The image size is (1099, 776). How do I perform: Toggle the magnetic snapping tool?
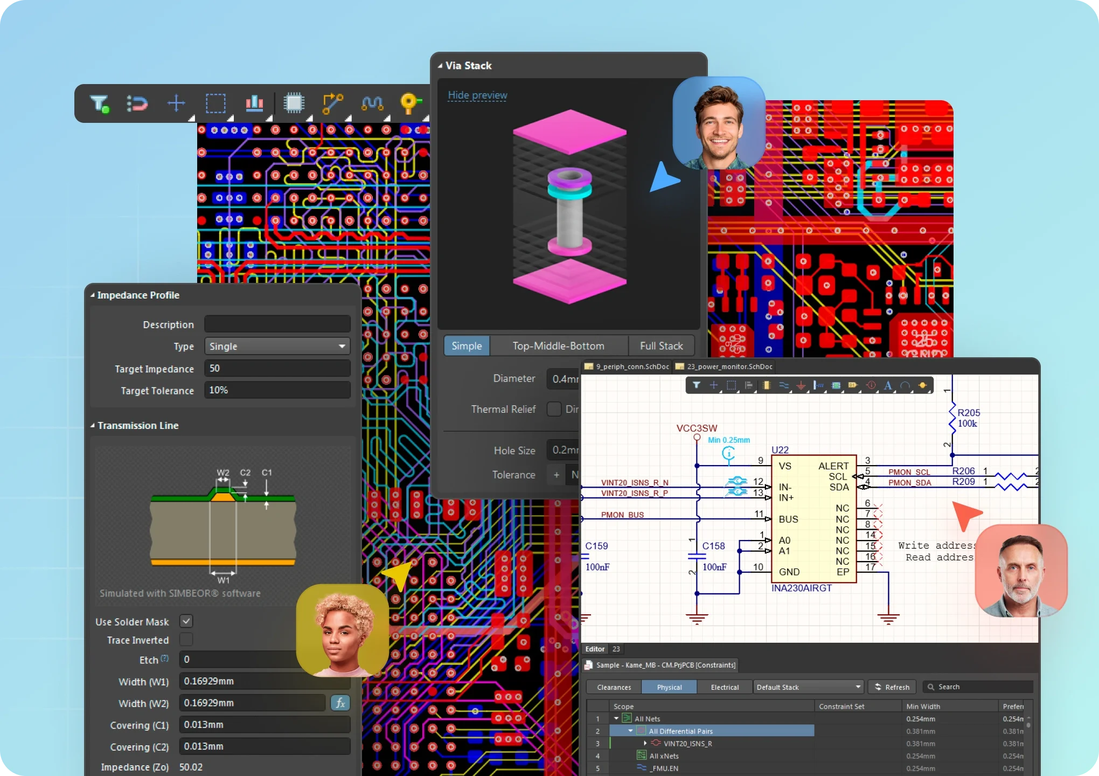138,103
